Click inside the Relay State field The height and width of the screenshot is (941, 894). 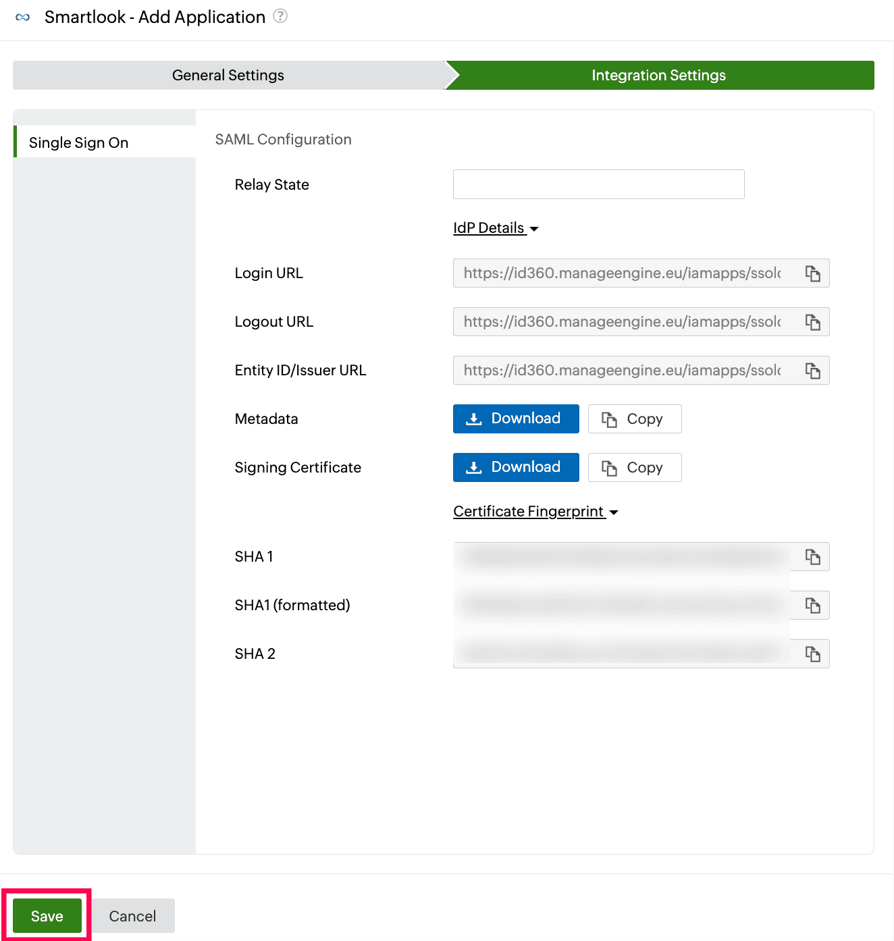pyautogui.click(x=598, y=184)
